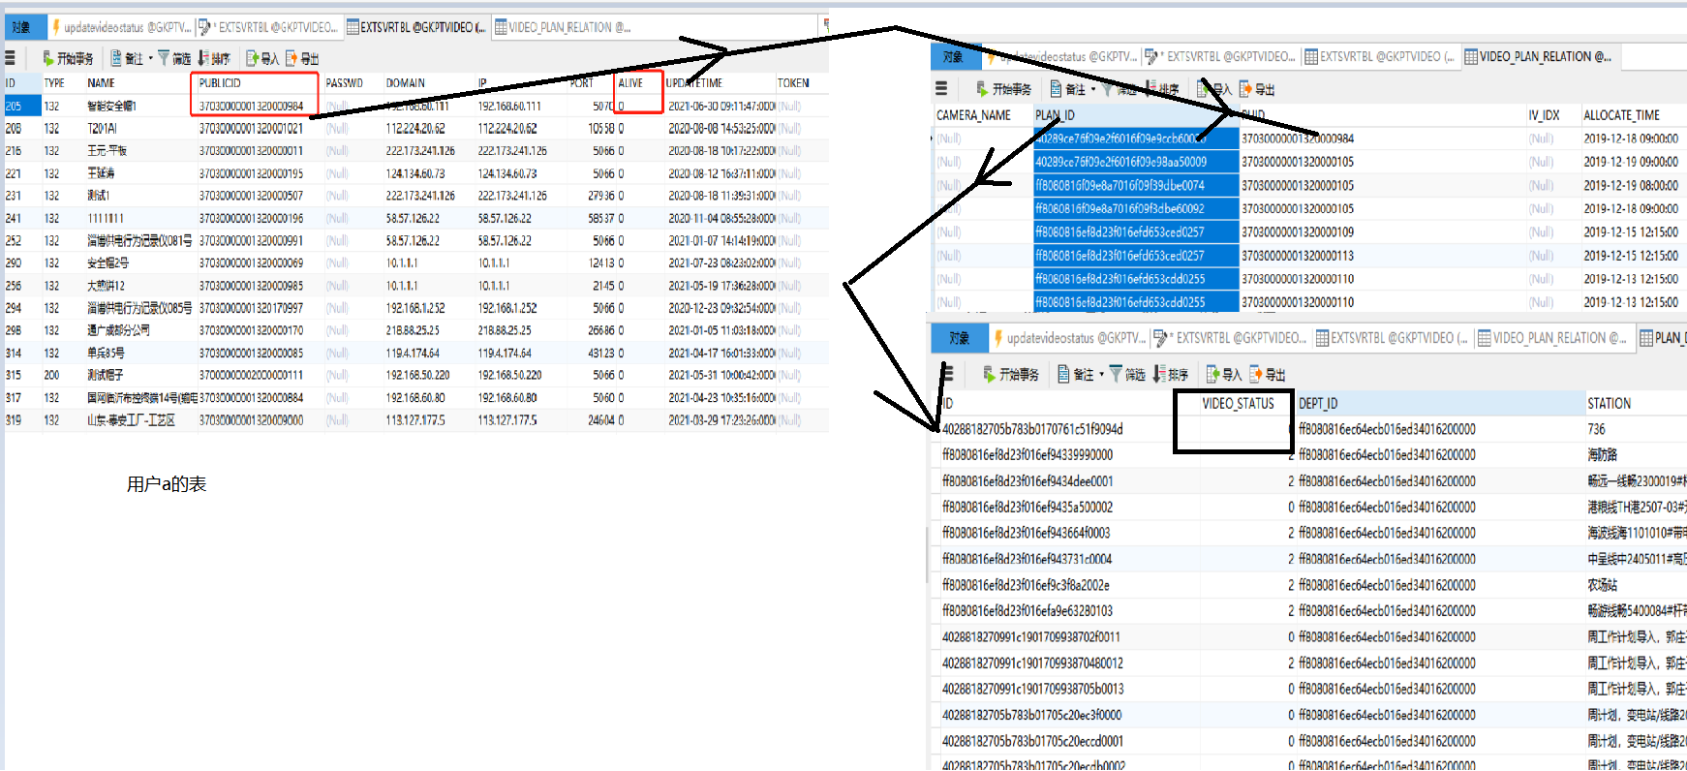The width and height of the screenshot is (1687, 771).
Task: Click 开始事务 in the VIDEO_STATUS table window toolbar
Action: tap(1011, 374)
